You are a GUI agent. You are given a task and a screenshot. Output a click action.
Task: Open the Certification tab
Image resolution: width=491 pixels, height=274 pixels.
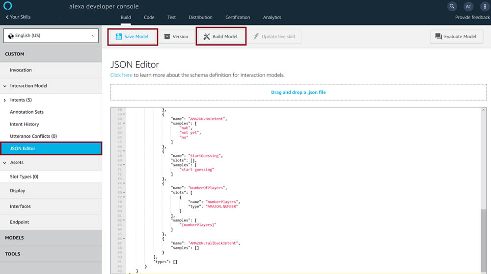point(238,18)
